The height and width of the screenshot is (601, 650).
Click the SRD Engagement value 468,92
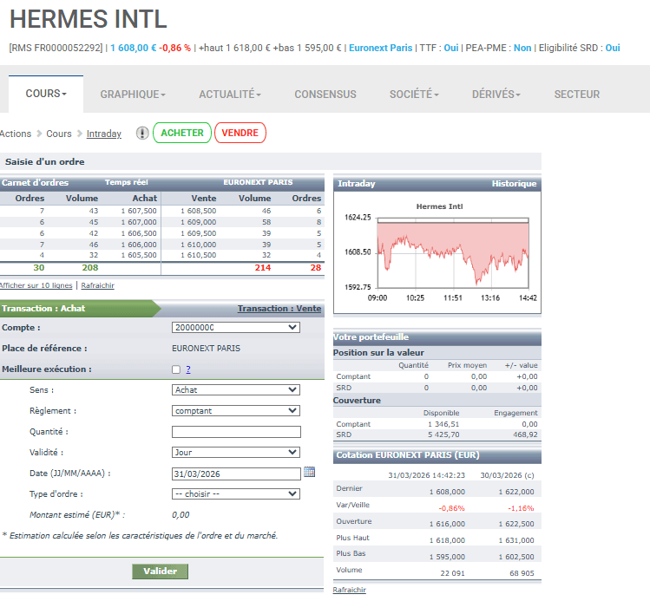[525, 434]
